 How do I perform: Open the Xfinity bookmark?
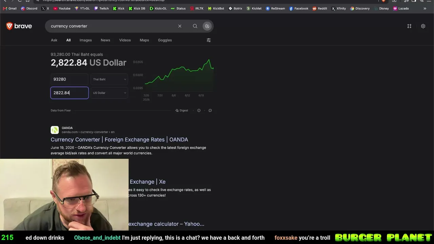point(338,8)
